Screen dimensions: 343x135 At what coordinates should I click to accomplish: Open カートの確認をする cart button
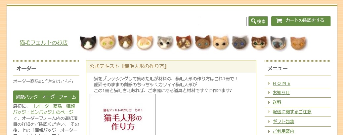click(301, 21)
